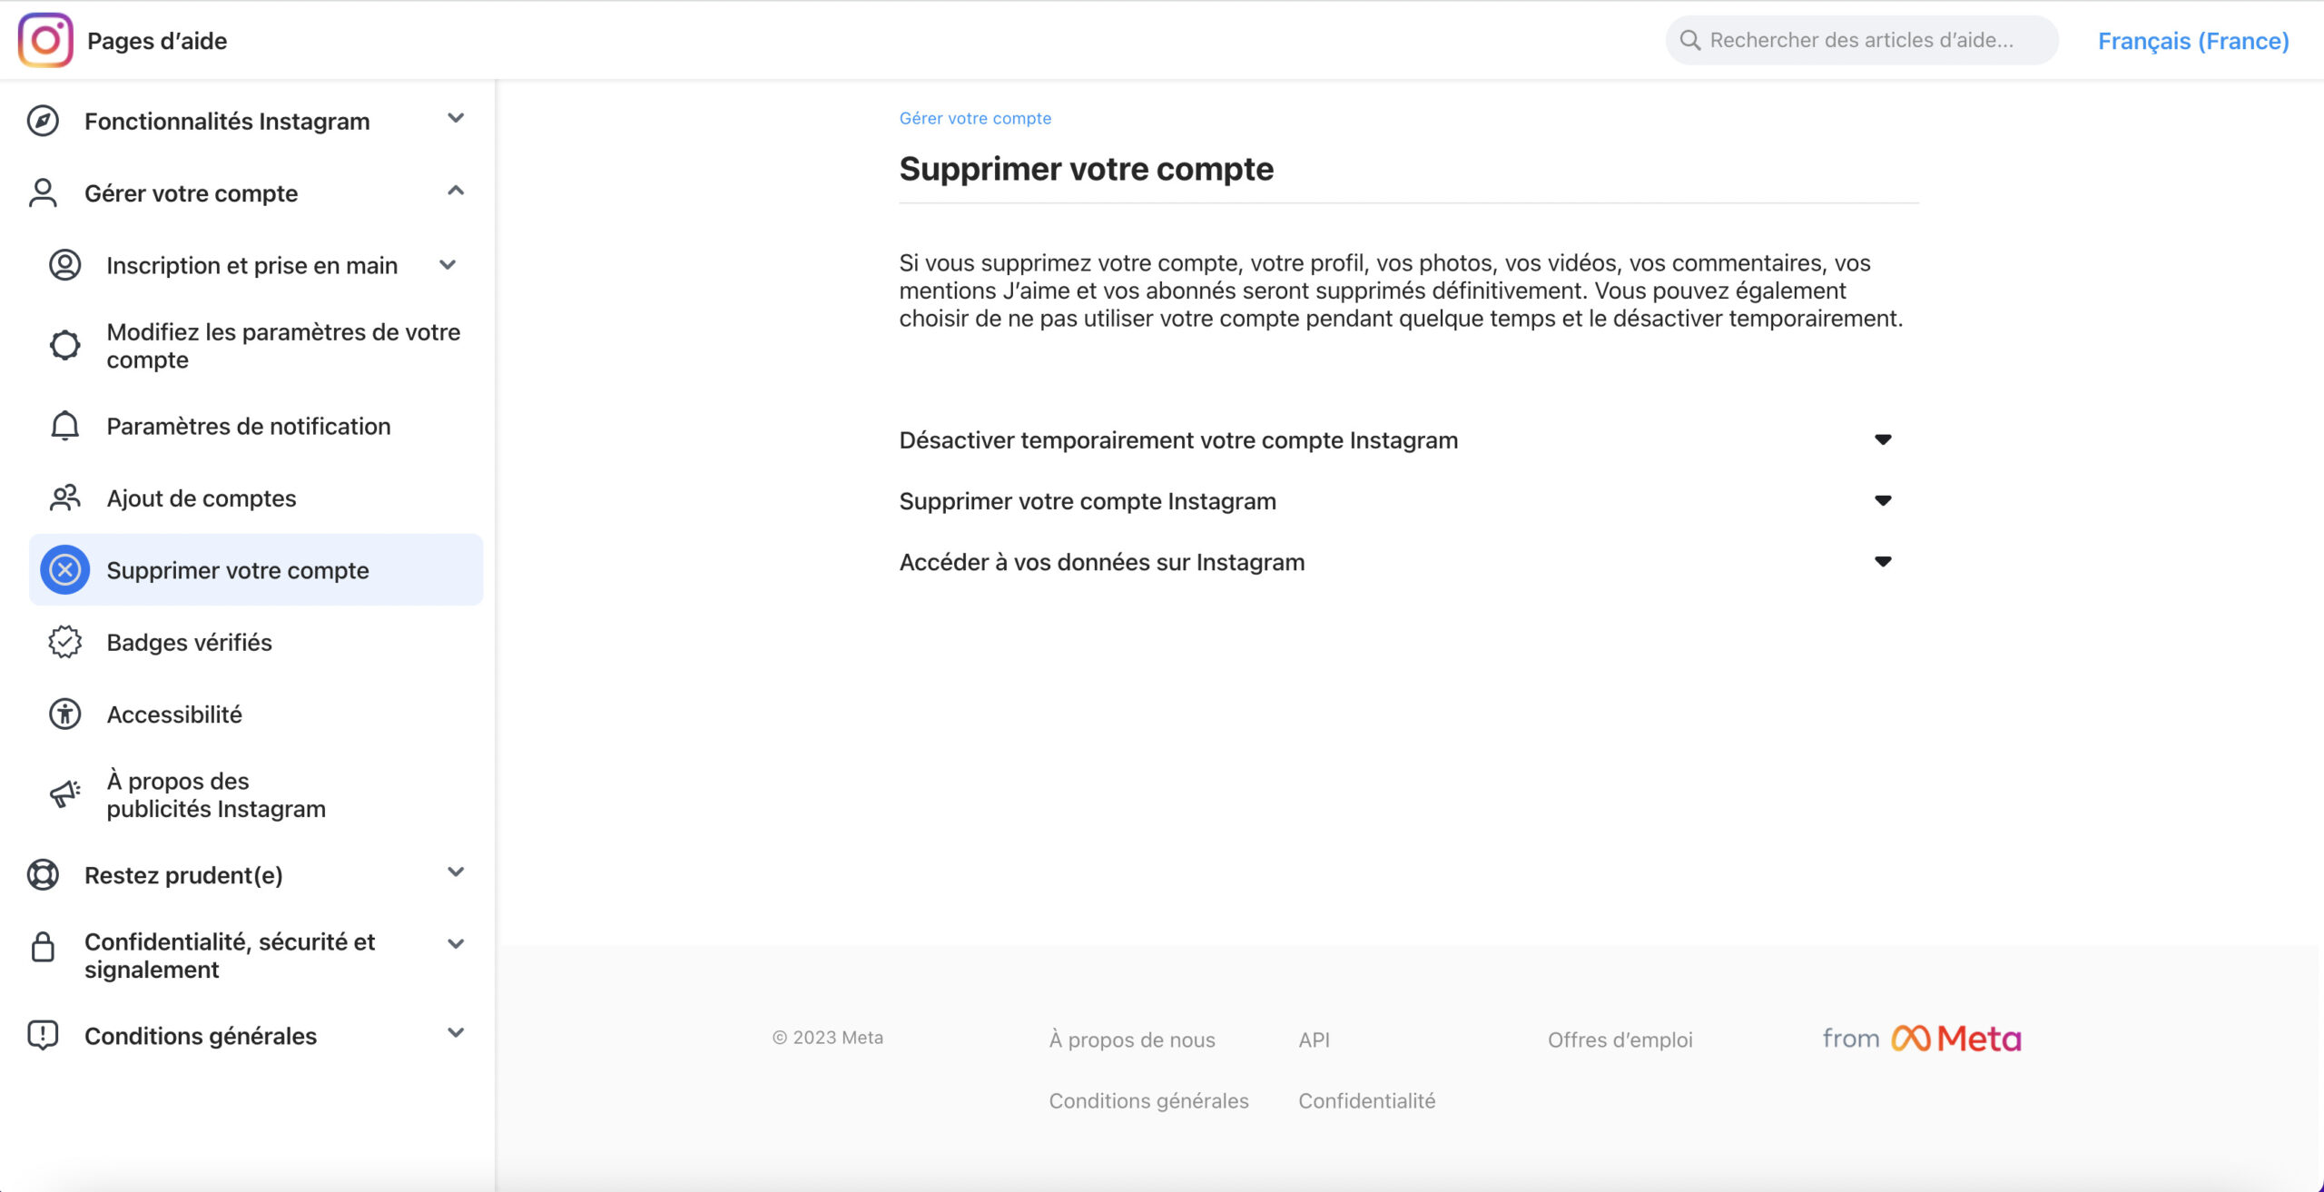Viewport: 2324px width, 1192px height.
Task: Open À propos des publicités Instagram item
Action: pos(216,794)
